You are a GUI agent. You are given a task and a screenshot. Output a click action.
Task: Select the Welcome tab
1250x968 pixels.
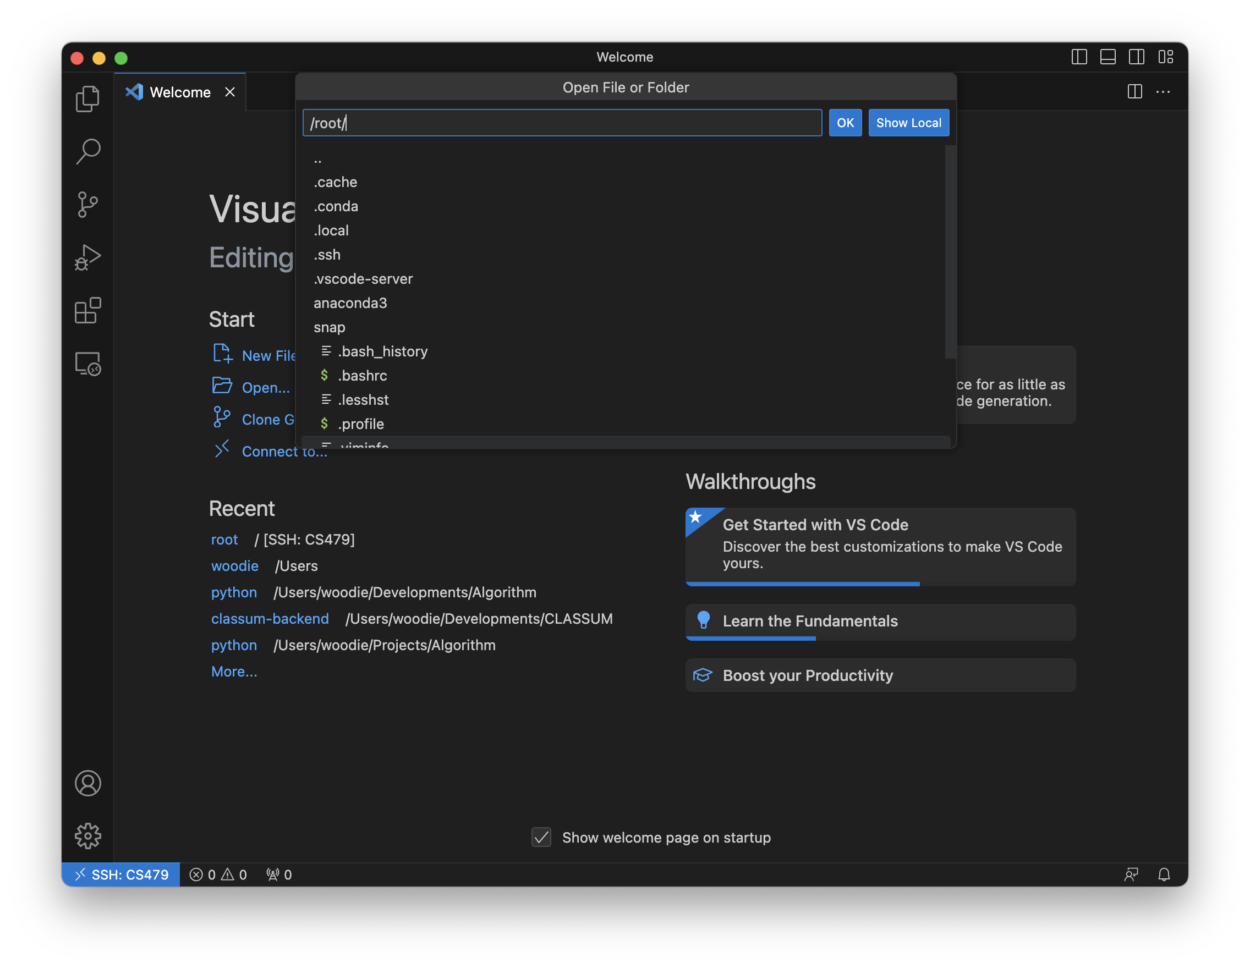[x=180, y=92]
